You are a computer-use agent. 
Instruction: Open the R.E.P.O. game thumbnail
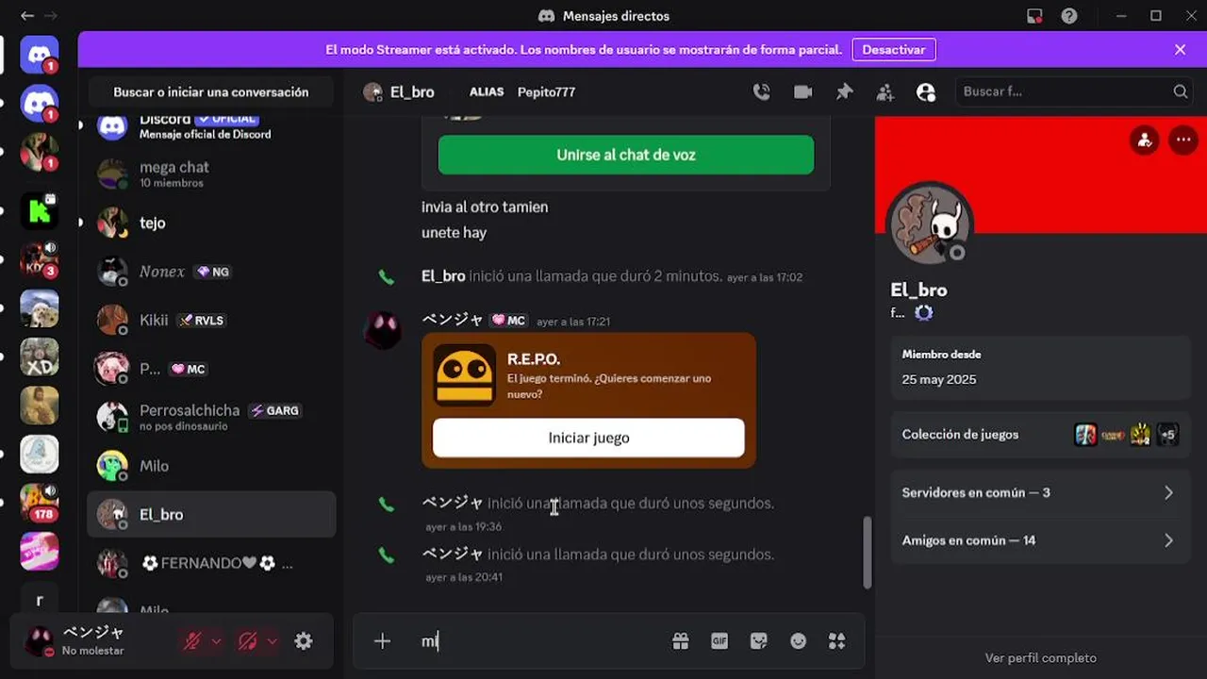point(464,374)
